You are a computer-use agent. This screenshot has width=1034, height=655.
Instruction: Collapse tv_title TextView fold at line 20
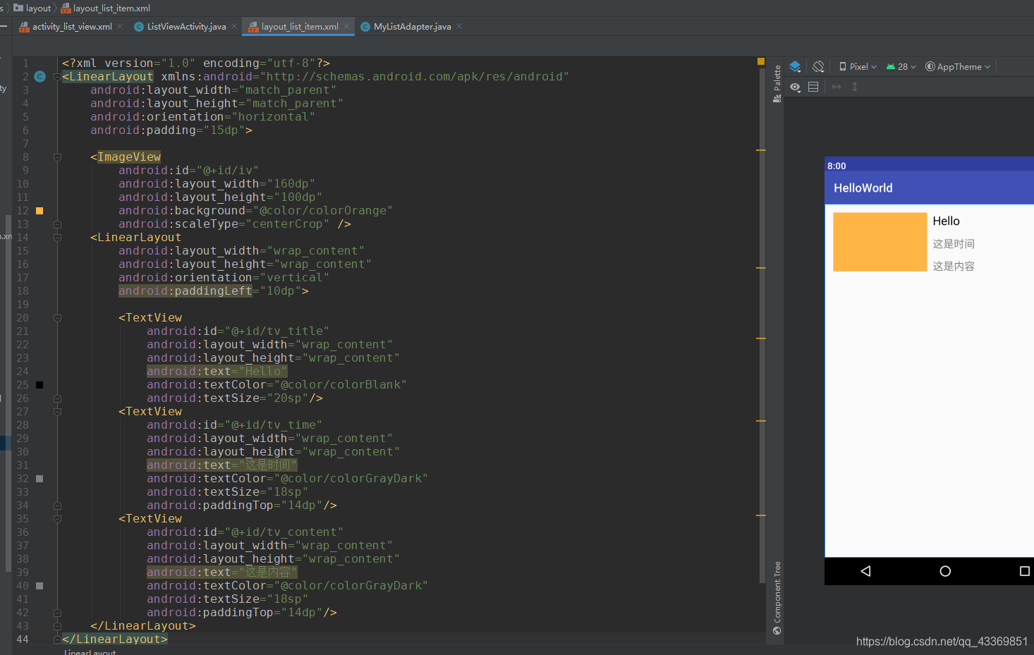[x=57, y=318]
